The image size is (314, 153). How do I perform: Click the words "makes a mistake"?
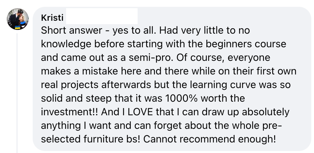coord(80,71)
